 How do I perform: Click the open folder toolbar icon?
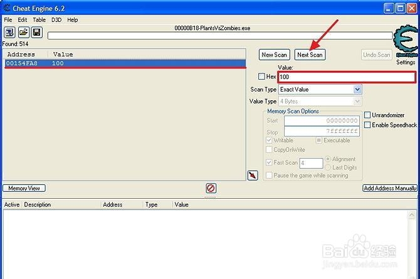[24, 33]
